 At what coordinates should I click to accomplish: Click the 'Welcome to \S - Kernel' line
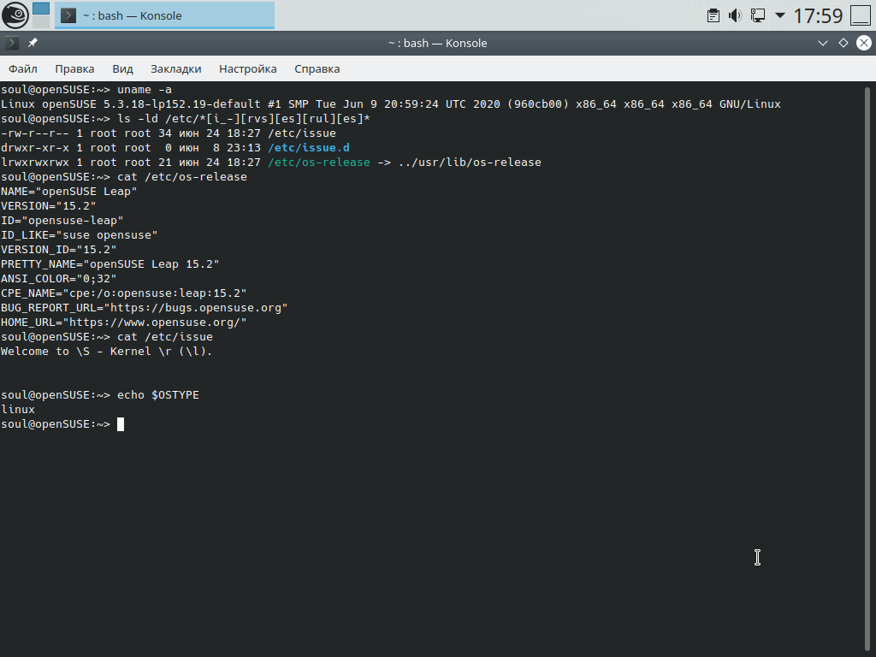tap(107, 351)
